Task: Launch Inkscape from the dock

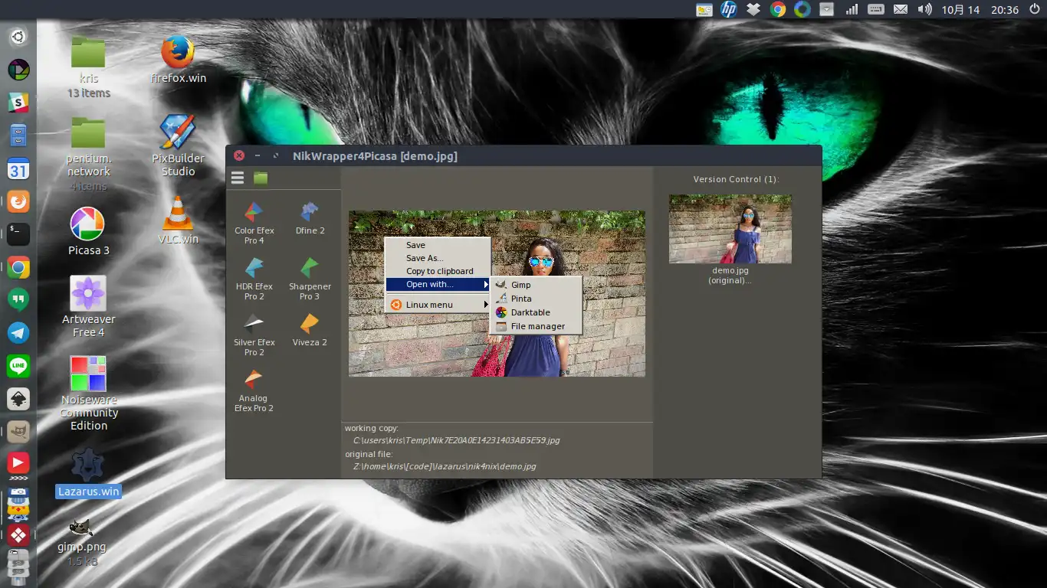Action: pyautogui.click(x=18, y=399)
